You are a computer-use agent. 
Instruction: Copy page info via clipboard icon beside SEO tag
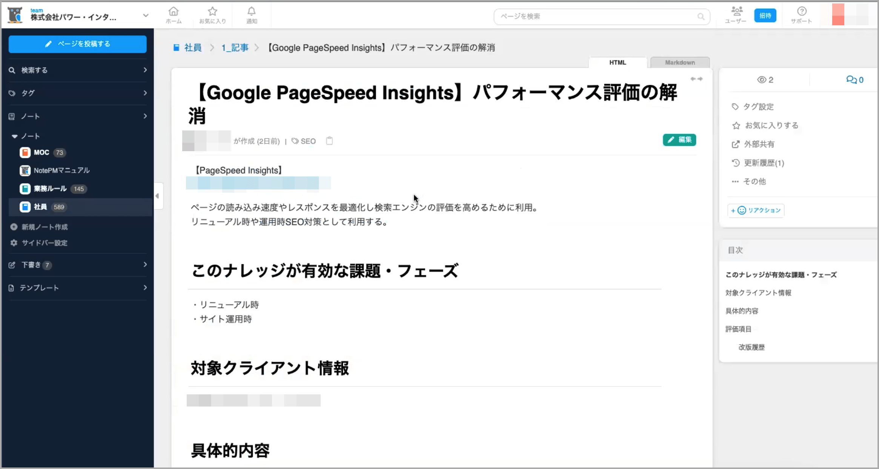pyautogui.click(x=330, y=141)
